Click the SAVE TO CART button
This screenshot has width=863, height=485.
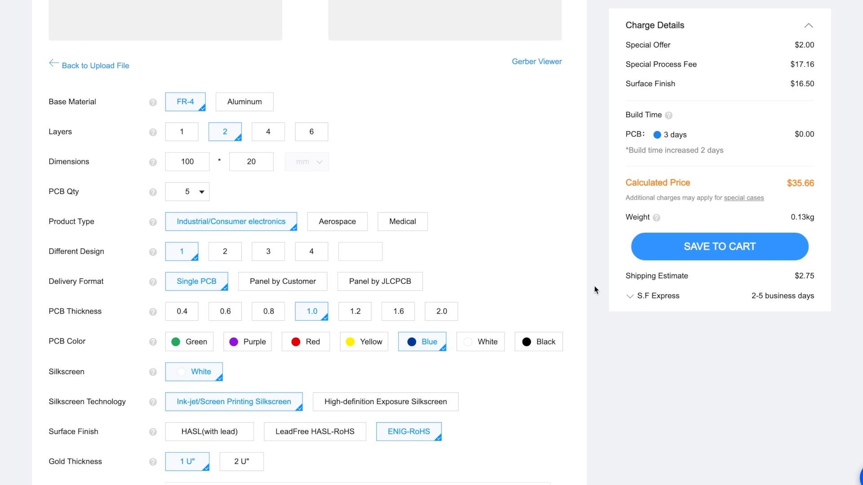719,247
